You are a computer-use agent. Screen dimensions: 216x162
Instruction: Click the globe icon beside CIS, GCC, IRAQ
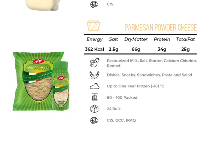click(94, 120)
